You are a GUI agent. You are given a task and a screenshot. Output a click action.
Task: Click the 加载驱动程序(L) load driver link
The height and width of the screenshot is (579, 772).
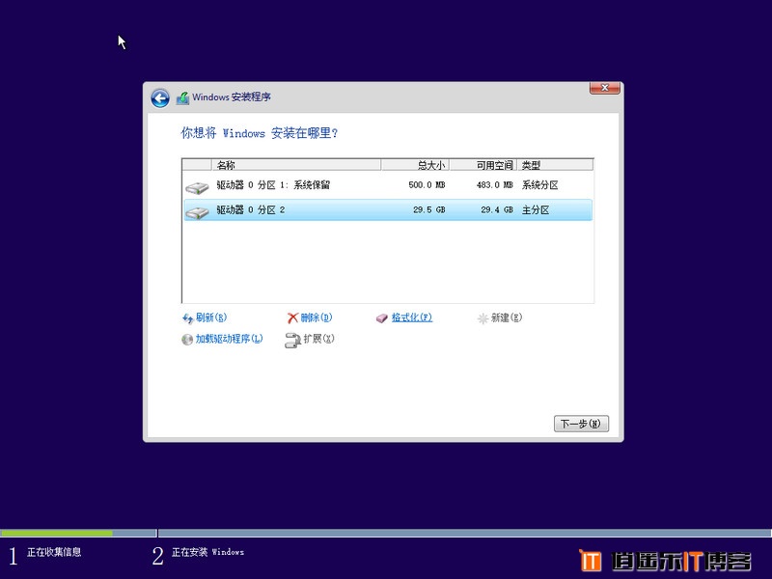tap(229, 339)
